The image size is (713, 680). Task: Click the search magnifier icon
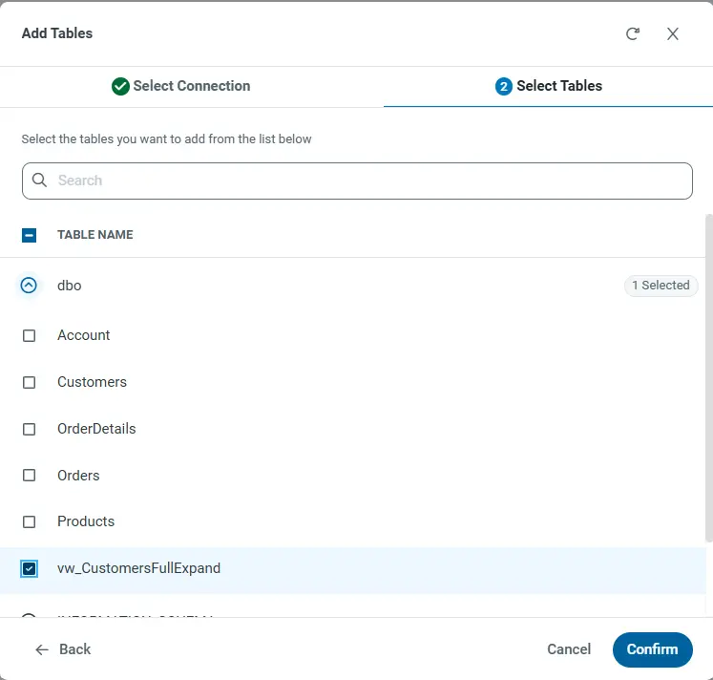39,181
